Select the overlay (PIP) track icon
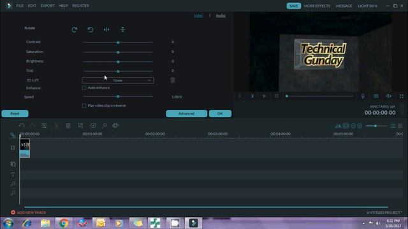 click(13, 164)
